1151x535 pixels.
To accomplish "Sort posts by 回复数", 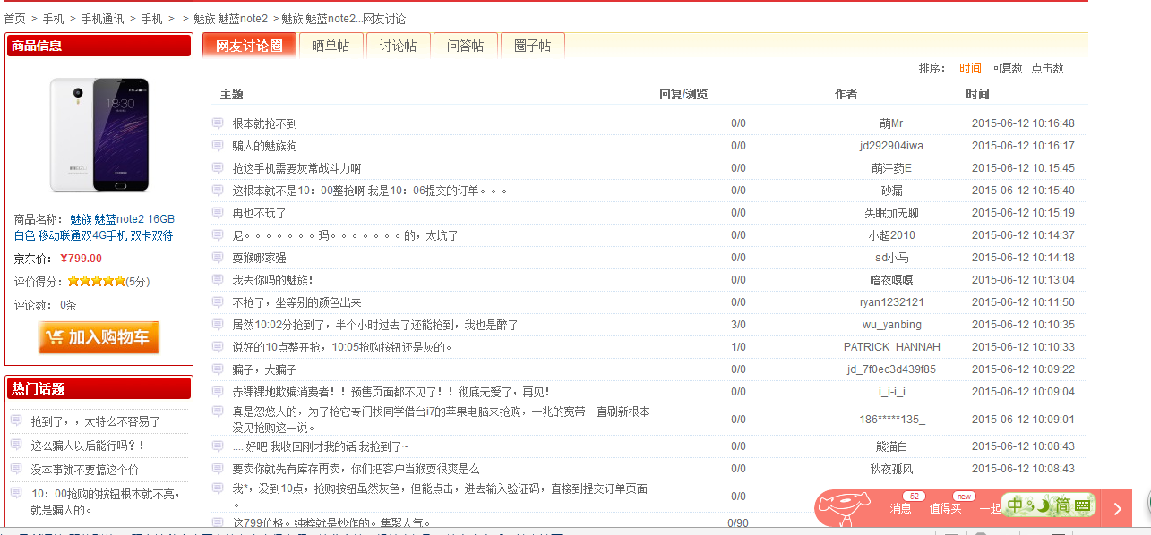I will point(1006,68).
